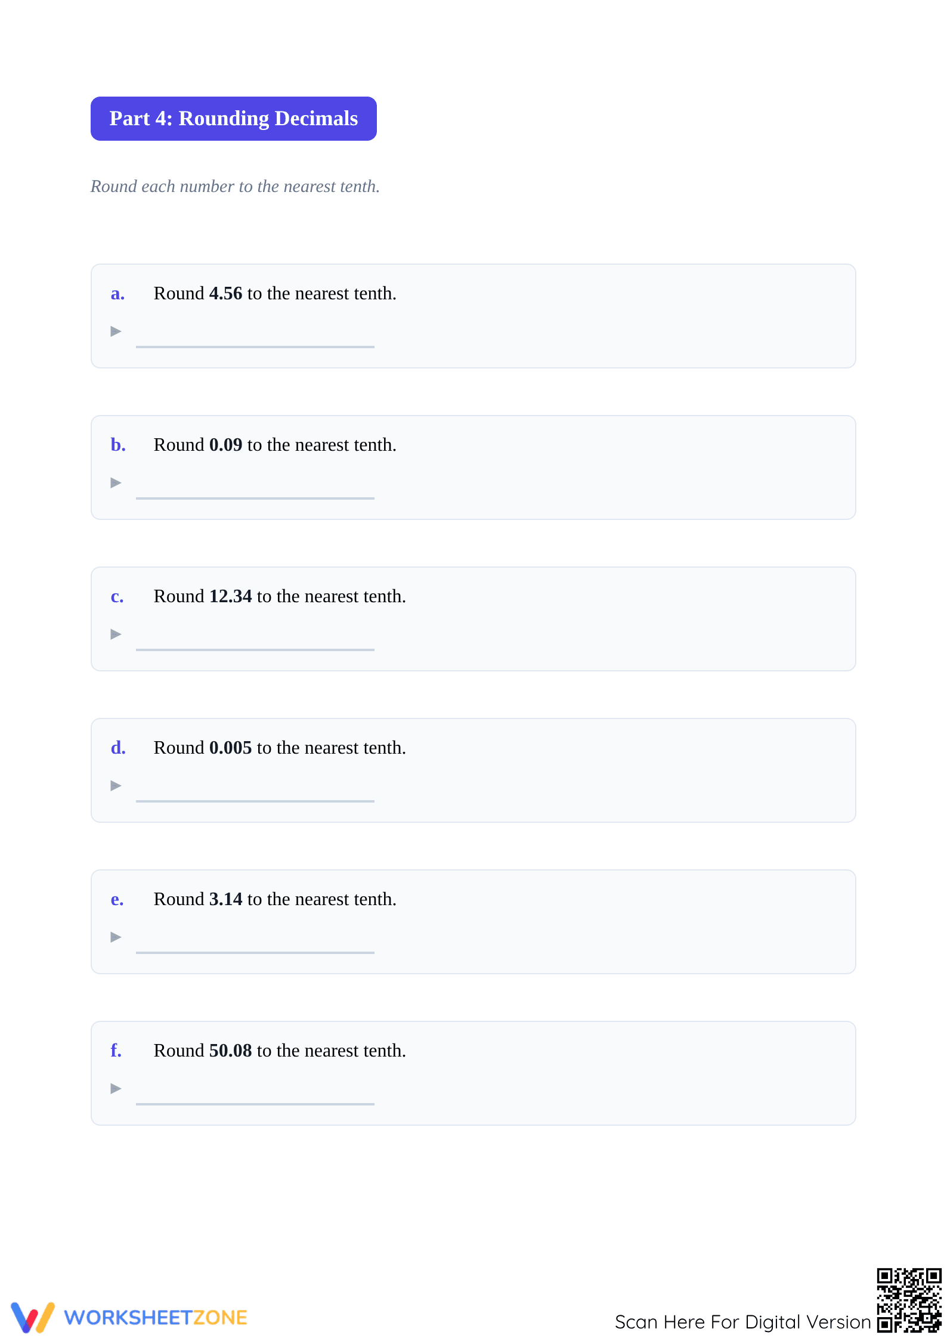Click the answer line for 0.09
Viewport: 947px width, 1338px height.
255,498
